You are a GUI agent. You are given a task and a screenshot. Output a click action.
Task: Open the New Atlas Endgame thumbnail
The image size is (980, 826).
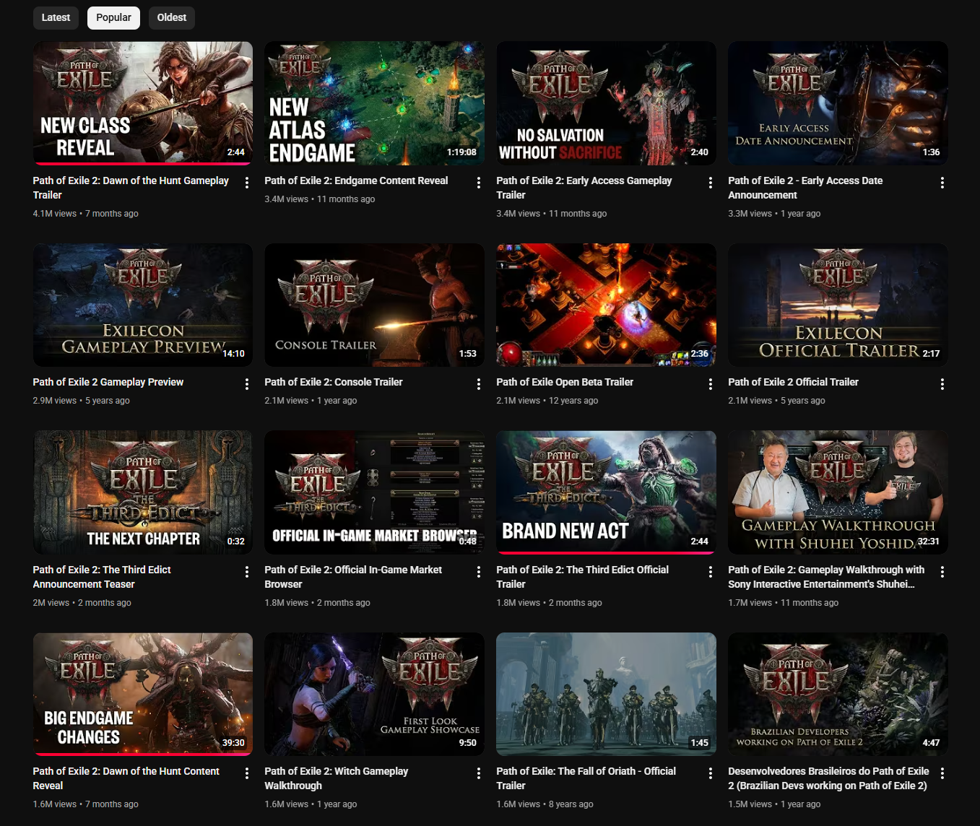(x=375, y=103)
